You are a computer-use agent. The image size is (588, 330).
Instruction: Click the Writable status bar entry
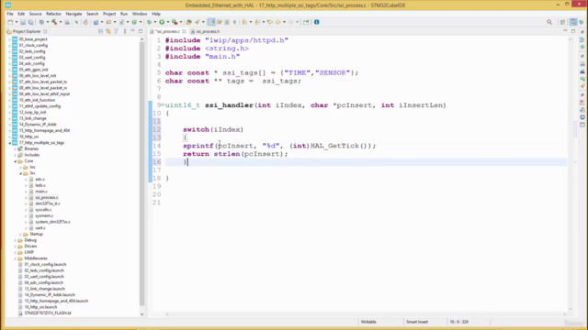click(x=368, y=322)
